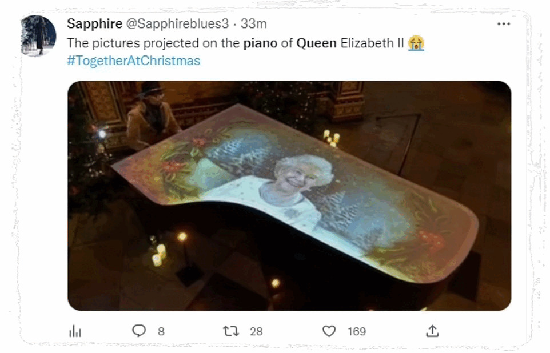Open Sapphire's profile avatar picture
550x353 pixels.
pyautogui.click(x=38, y=35)
